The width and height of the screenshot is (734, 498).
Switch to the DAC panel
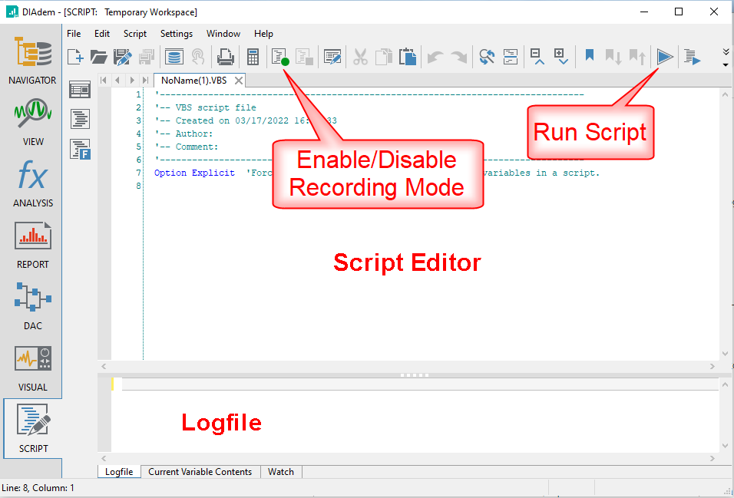pyautogui.click(x=33, y=305)
